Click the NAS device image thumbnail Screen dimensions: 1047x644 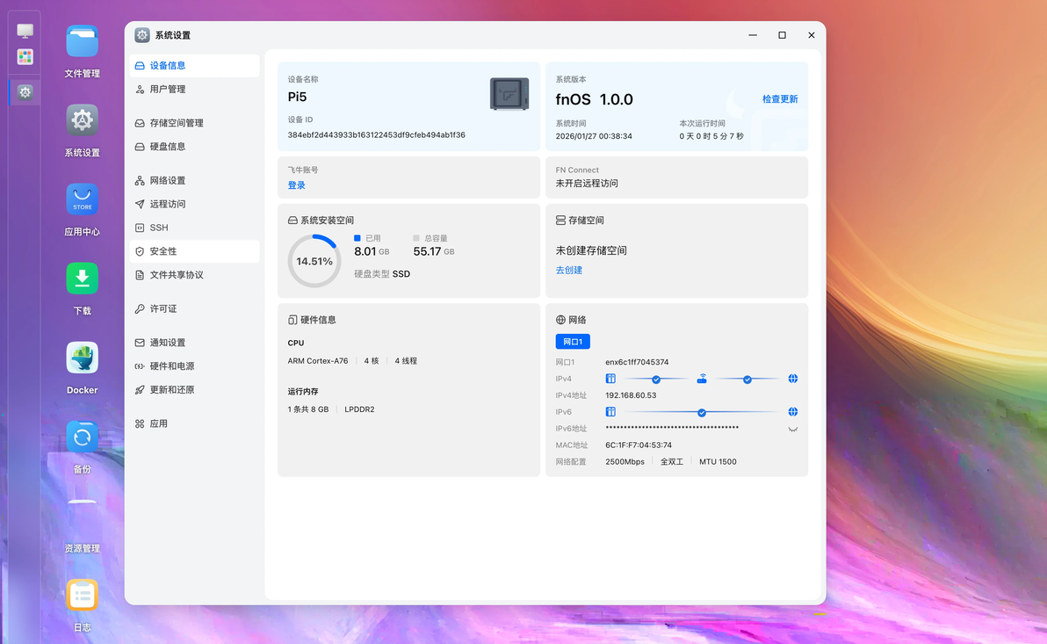509,93
